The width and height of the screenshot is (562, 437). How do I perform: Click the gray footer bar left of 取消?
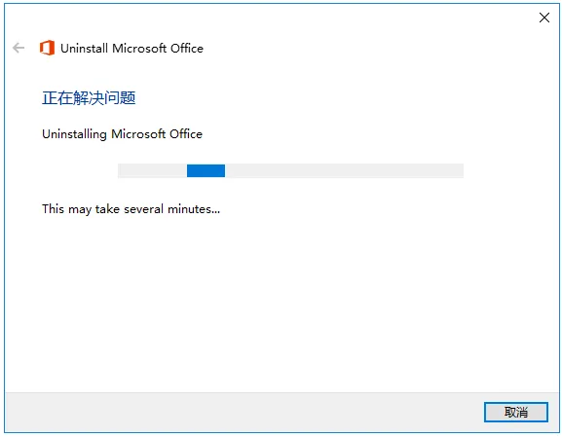tap(244, 412)
